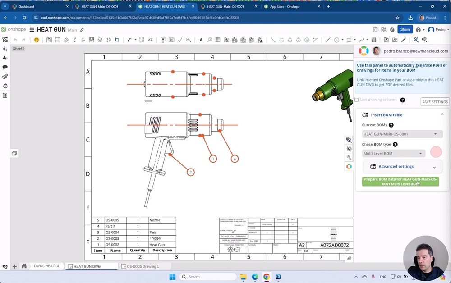
Task: Click the Nozzle cell in BOM table
Action: coord(162,220)
